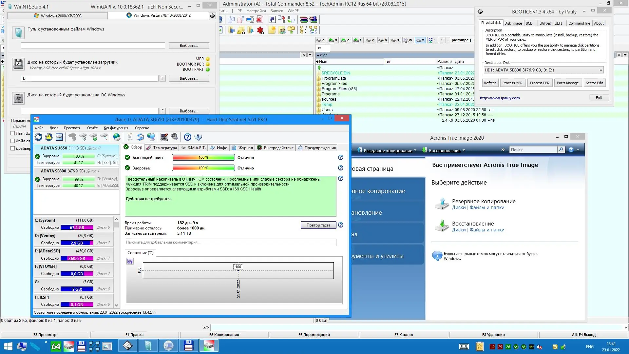629x354 pixels.
Task: Click the speaker sound icon in Sentinel toolbar
Action: [x=175, y=137]
